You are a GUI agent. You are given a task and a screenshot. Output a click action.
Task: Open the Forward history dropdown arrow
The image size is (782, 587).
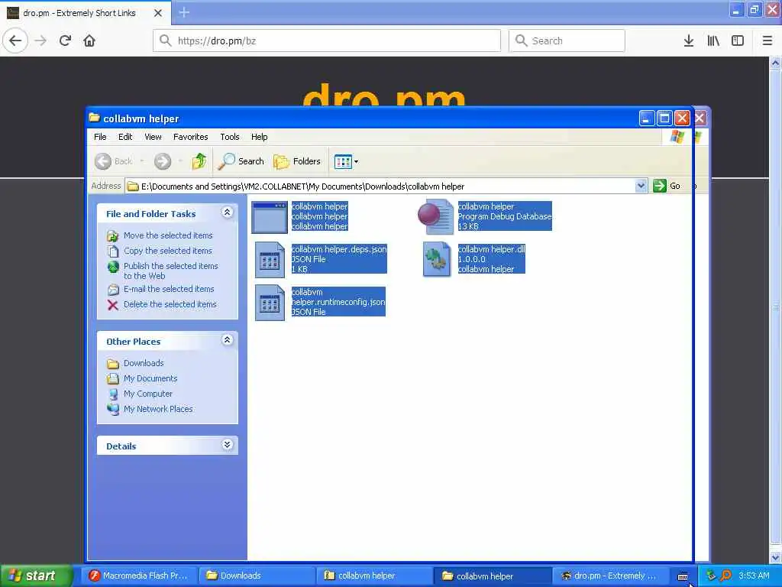pos(180,161)
